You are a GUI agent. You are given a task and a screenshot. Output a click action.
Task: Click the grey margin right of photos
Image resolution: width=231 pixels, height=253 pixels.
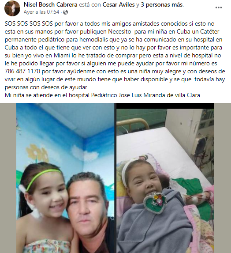tap(223, 178)
